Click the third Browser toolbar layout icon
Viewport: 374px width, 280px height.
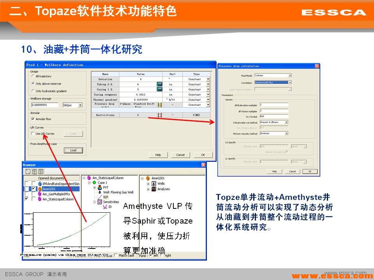point(41,171)
